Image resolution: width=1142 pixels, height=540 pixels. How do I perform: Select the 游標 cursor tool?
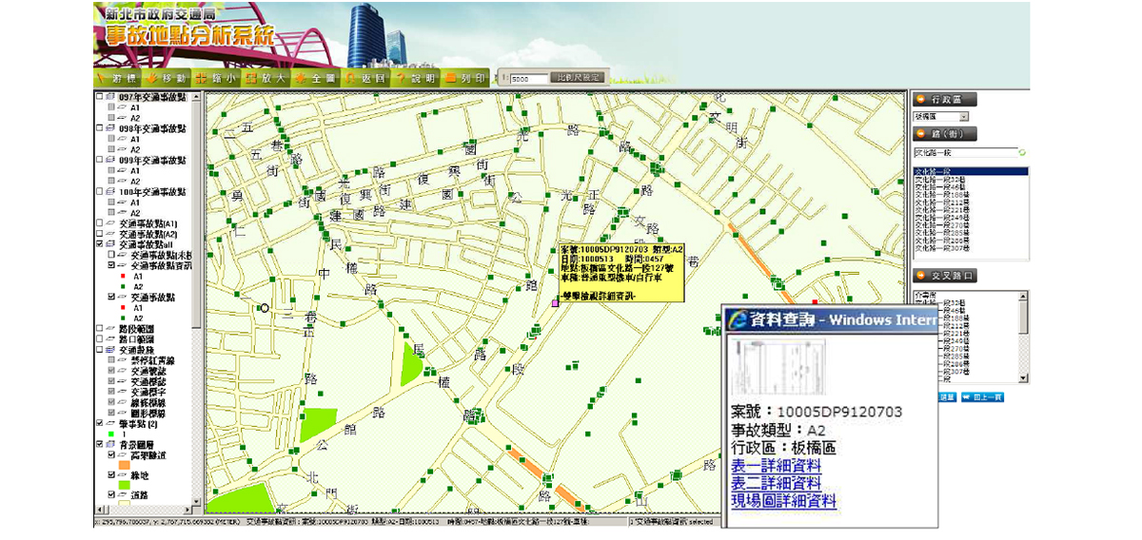tap(120, 78)
